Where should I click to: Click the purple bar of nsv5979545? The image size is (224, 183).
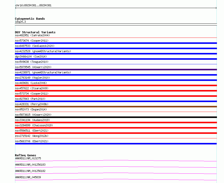(116, 70)
